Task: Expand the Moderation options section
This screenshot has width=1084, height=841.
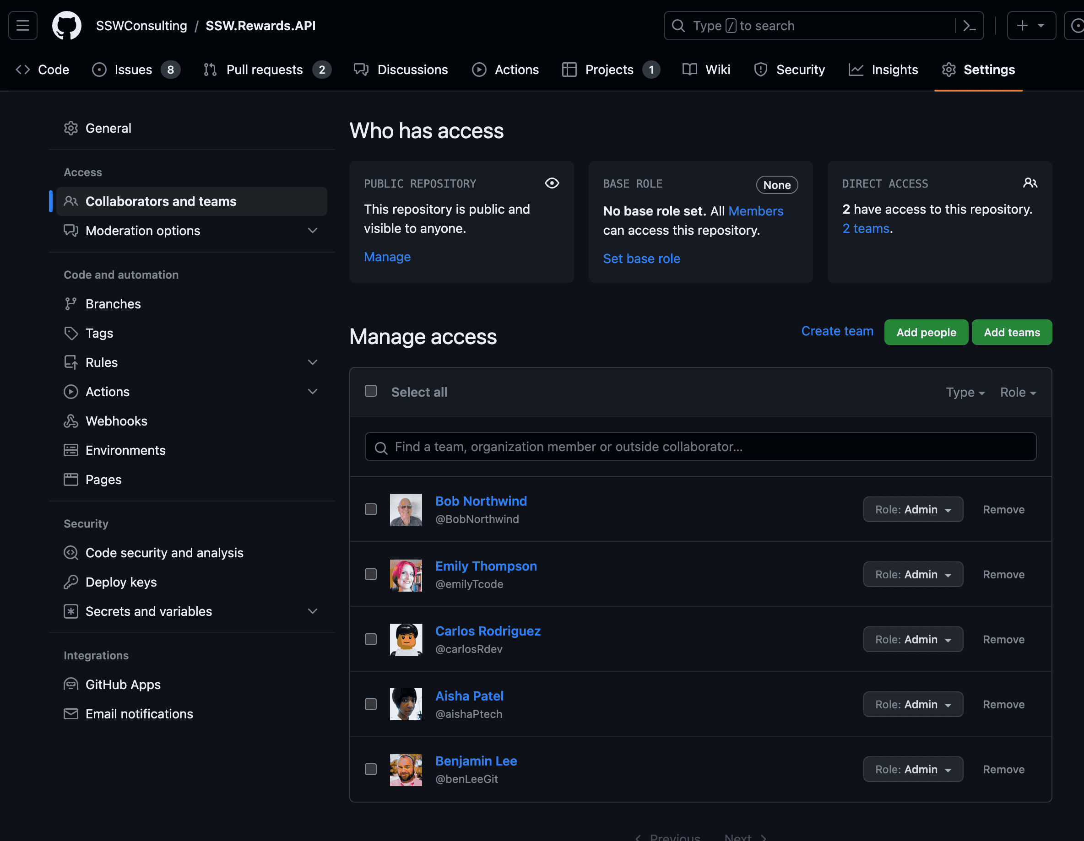Action: (312, 230)
